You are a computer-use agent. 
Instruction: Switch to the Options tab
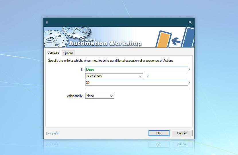click(68, 53)
